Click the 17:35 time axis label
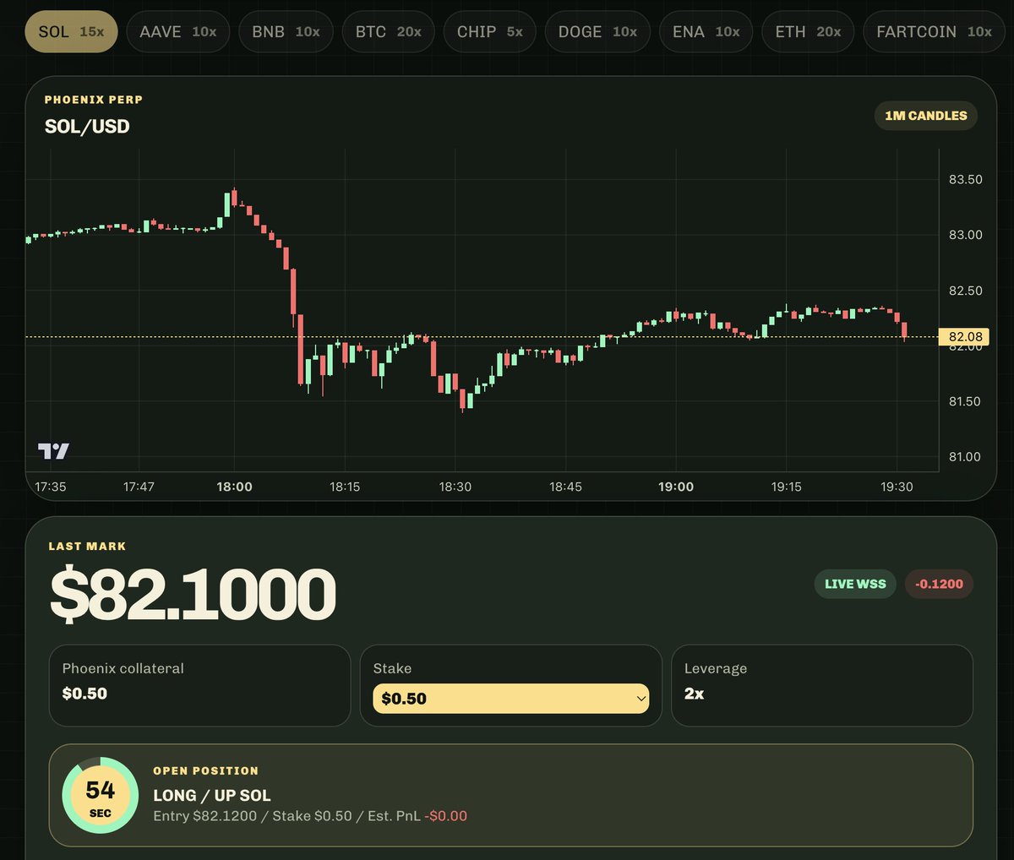 point(51,487)
